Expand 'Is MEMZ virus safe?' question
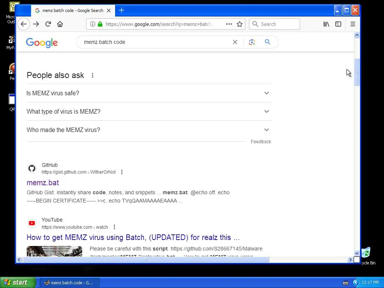The width and height of the screenshot is (384, 288). pyautogui.click(x=149, y=93)
